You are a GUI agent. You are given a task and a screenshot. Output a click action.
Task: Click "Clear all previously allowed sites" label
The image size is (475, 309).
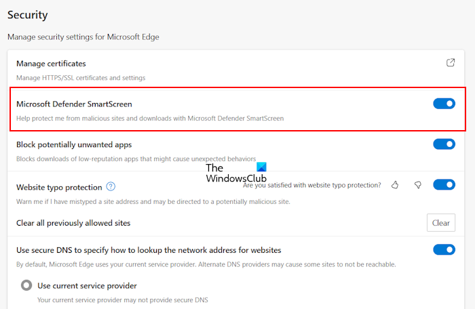tap(73, 223)
